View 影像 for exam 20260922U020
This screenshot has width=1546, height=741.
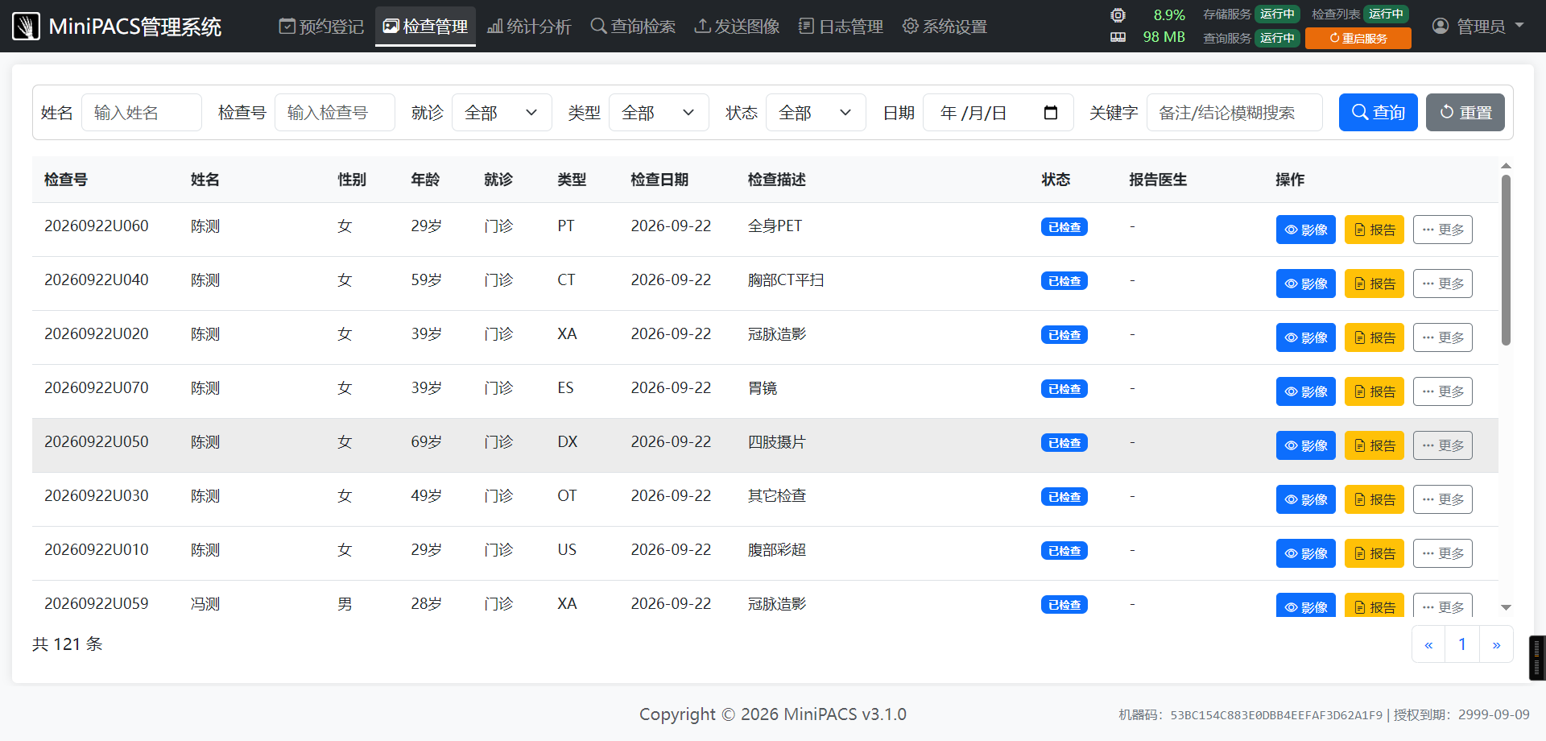(1306, 337)
